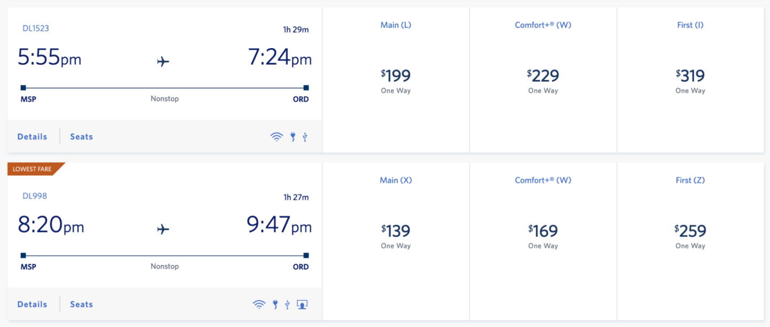Viewport: 770px width, 327px height.
Task: Click the power outlet icon on DL1523
Action: pos(292,137)
